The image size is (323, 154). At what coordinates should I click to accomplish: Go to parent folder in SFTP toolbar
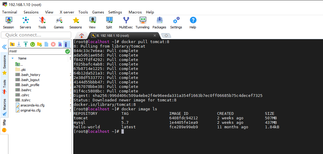tap(12, 44)
